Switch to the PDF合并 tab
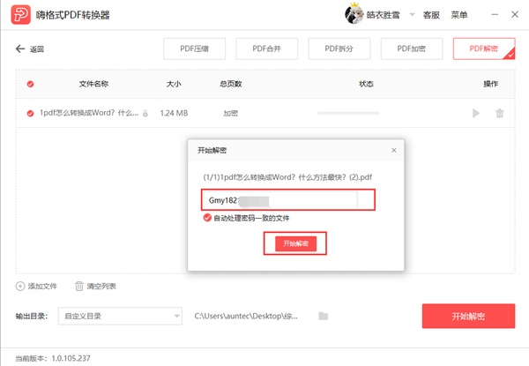The height and width of the screenshot is (366, 529). click(265, 49)
